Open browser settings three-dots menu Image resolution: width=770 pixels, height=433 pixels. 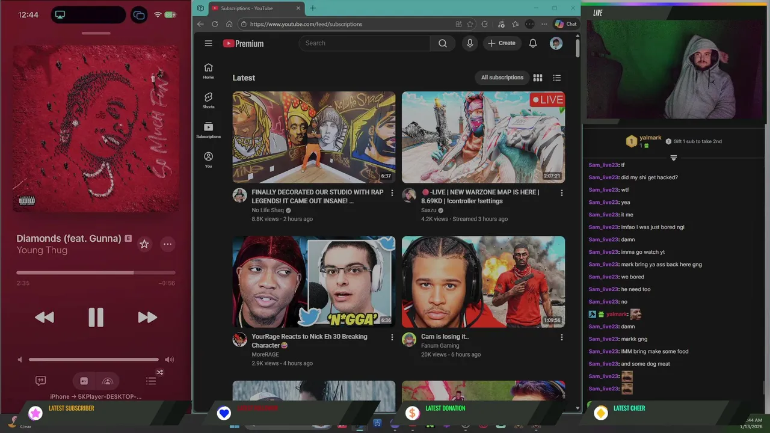pyautogui.click(x=544, y=24)
